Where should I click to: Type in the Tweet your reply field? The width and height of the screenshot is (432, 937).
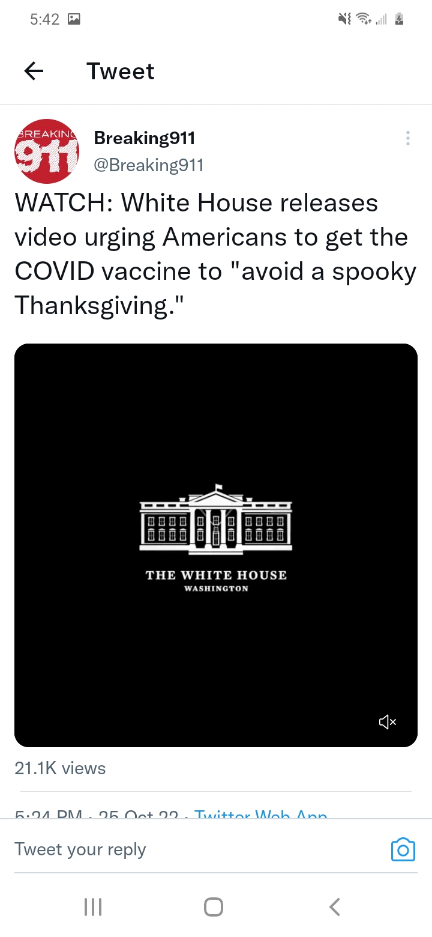pyautogui.click(x=180, y=849)
